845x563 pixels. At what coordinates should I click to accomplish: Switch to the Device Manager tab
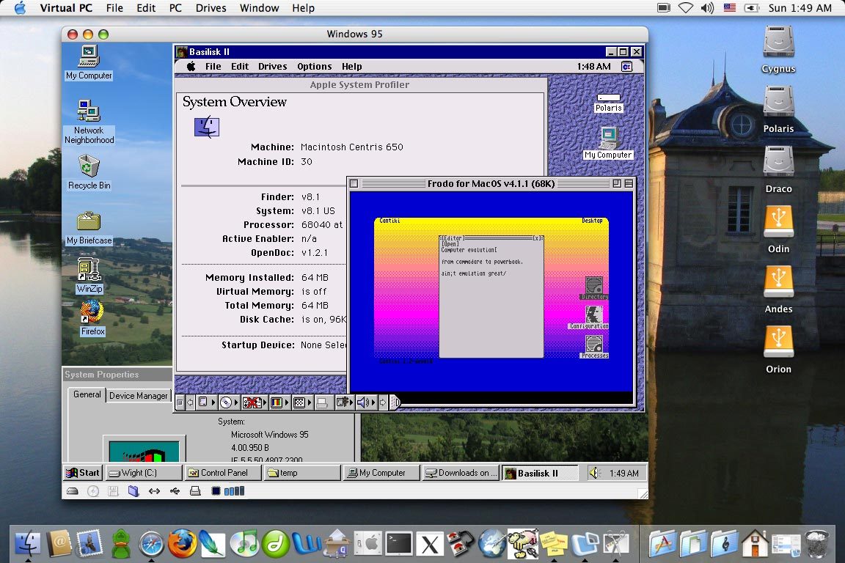pos(139,395)
